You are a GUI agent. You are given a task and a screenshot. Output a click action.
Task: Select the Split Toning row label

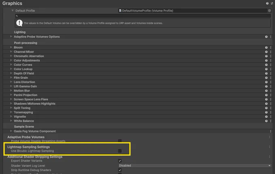point(22,108)
